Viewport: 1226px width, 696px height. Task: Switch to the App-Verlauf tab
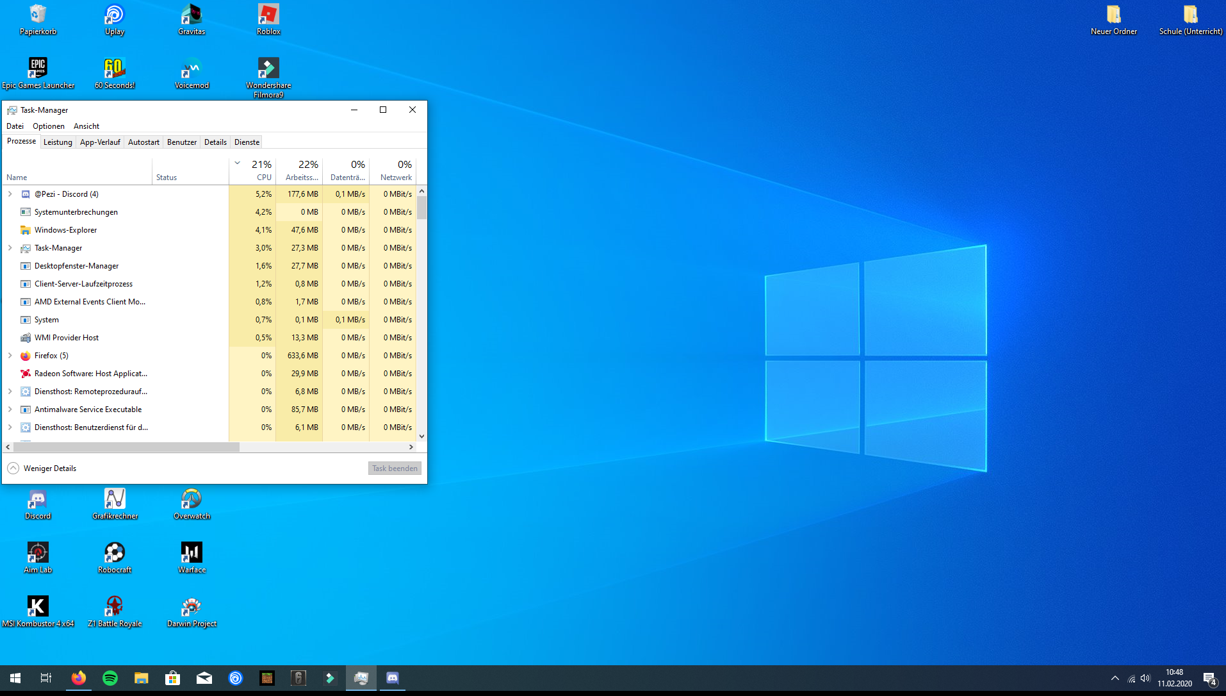tap(100, 142)
